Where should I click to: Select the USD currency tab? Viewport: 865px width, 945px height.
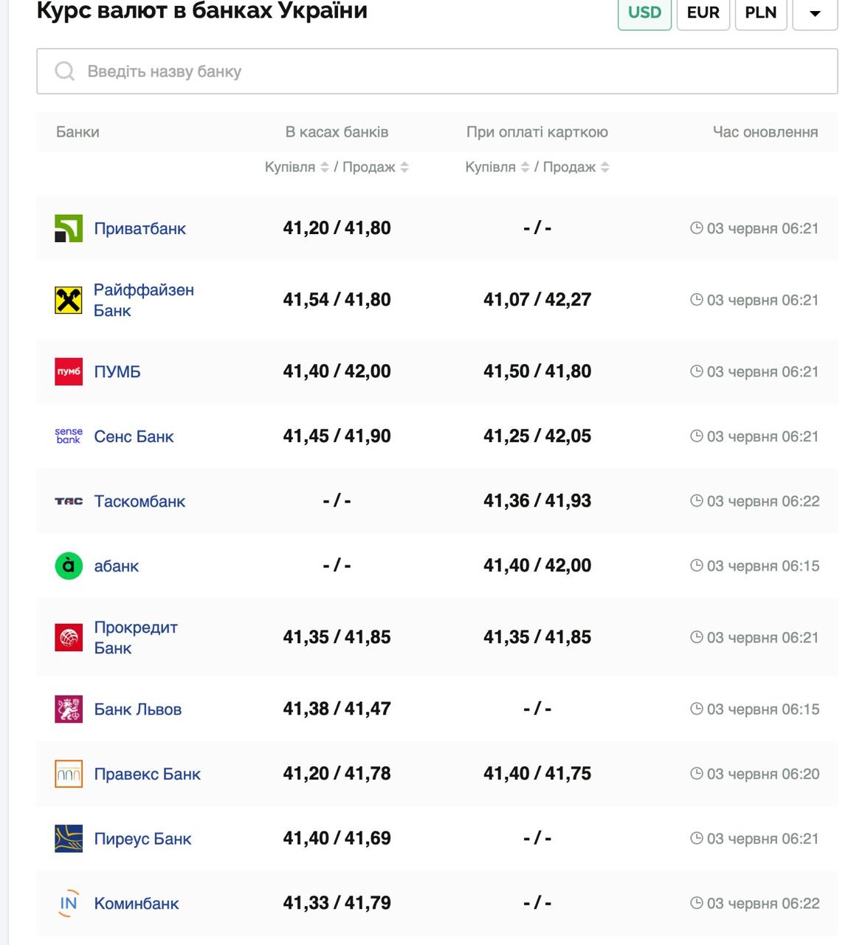pos(644,13)
